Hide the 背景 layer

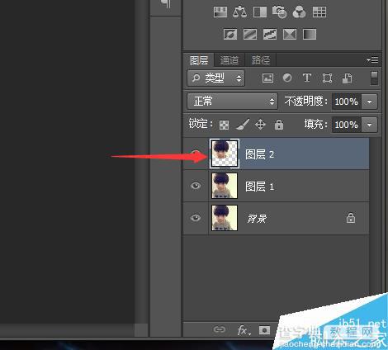[x=196, y=218]
